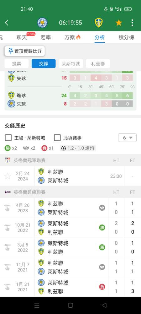Tap pin icon for 置頂實時比分
This screenshot has width=141, height=314.
click(x=11, y=51)
